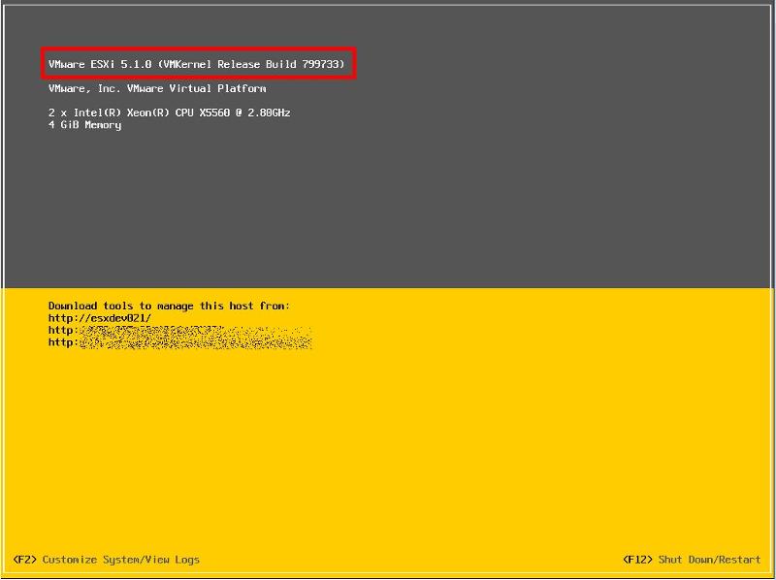Click the VMware ESXi 5.1.0 build text
This screenshot has height=580, width=776.
point(197,64)
